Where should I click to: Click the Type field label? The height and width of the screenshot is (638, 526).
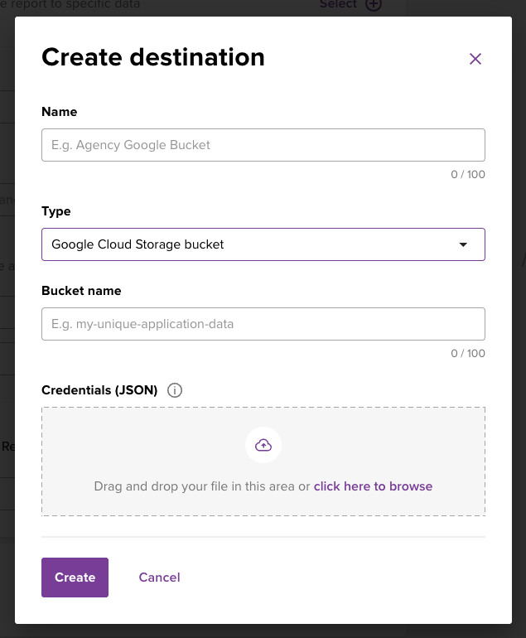pos(56,211)
